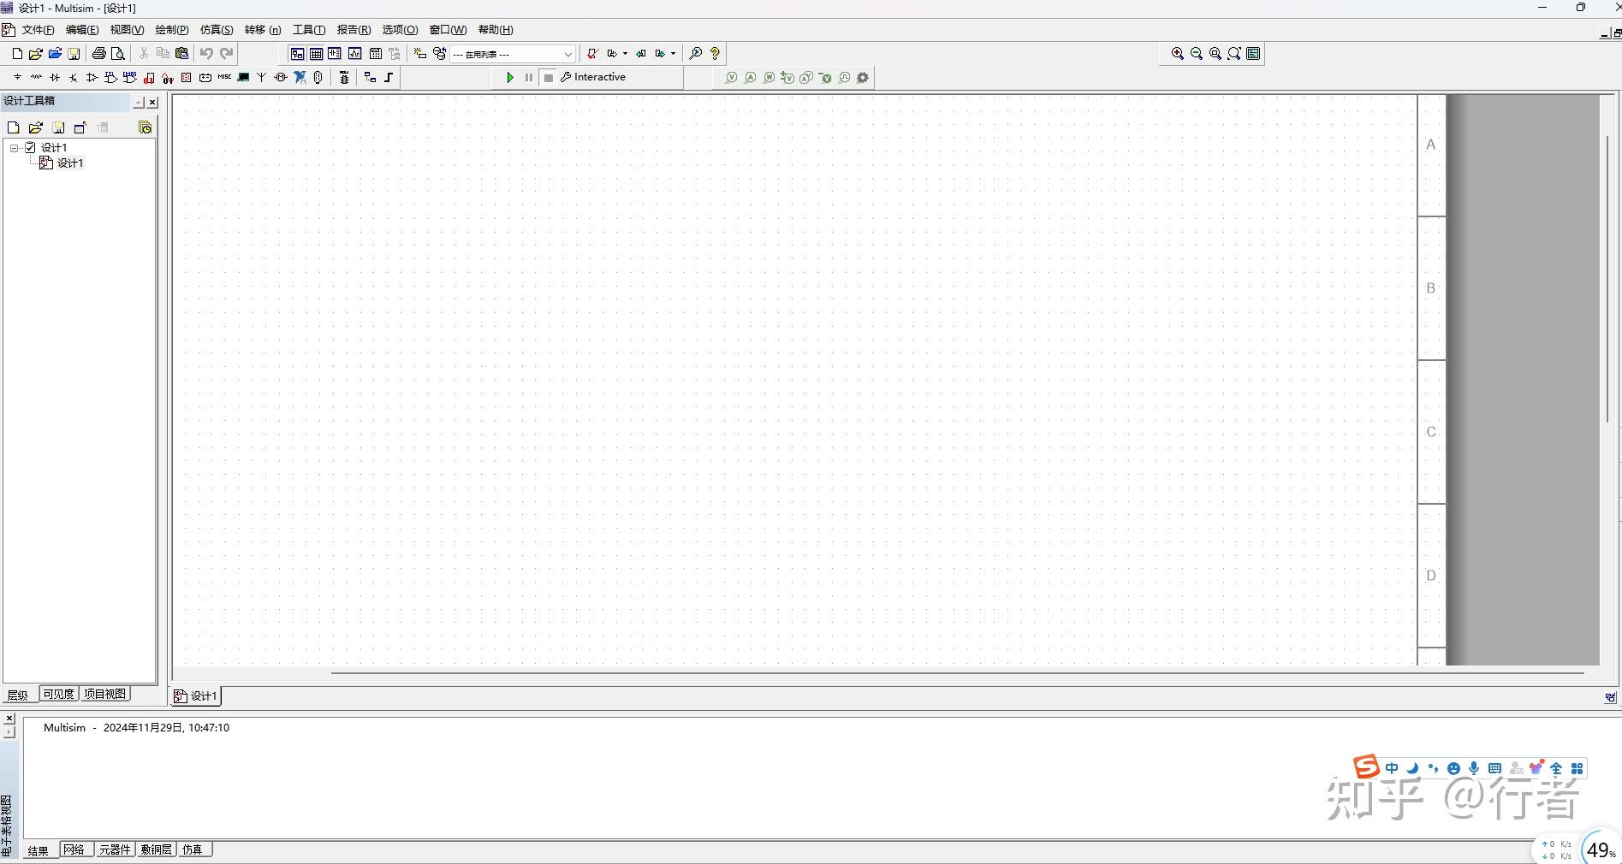Open the Place Diode component icon
The width and height of the screenshot is (1622, 864).
[54, 77]
